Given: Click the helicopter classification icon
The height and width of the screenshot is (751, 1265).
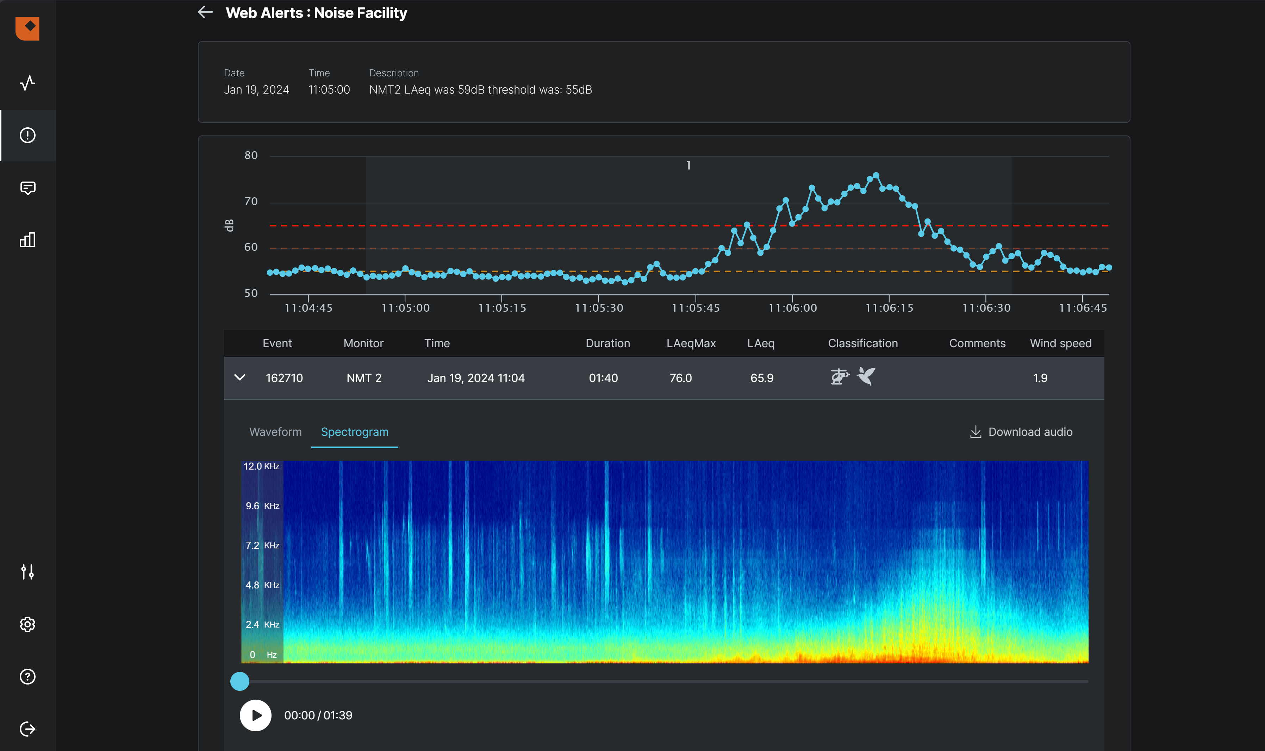Looking at the screenshot, I should [840, 377].
